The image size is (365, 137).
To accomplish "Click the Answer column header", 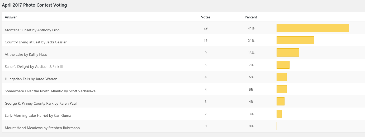I will 11,17.
